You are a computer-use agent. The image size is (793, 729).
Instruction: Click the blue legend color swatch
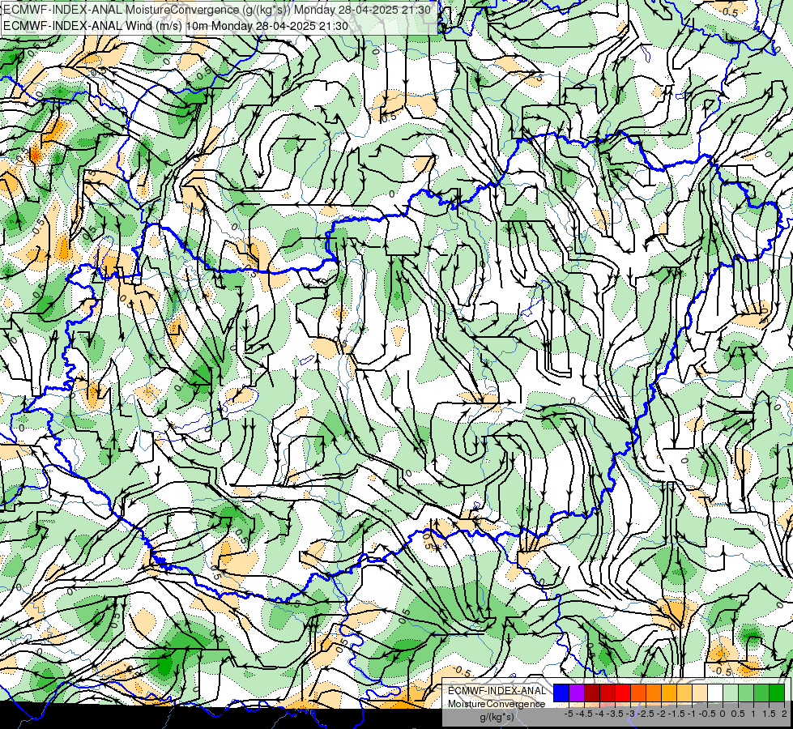(x=561, y=693)
